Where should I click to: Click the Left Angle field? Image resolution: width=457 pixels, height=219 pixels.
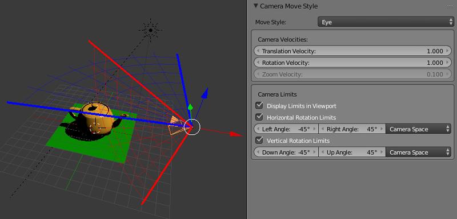(286, 129)
